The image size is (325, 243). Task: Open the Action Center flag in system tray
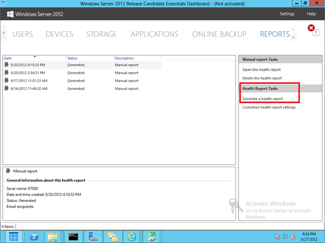tap(278, 237)
